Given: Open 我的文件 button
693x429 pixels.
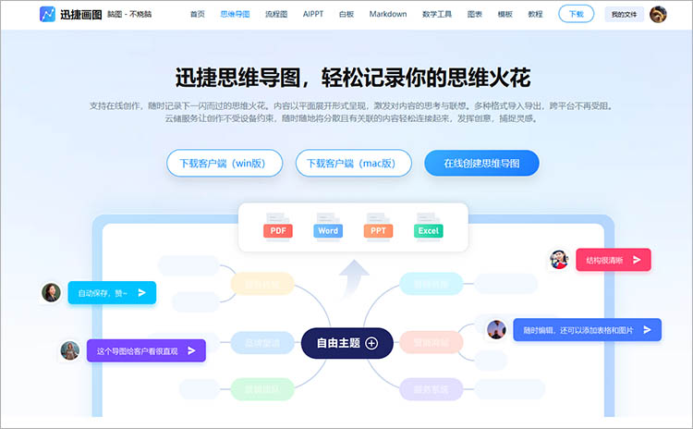Looking at the screenshot, I should [x=624, y=15].
